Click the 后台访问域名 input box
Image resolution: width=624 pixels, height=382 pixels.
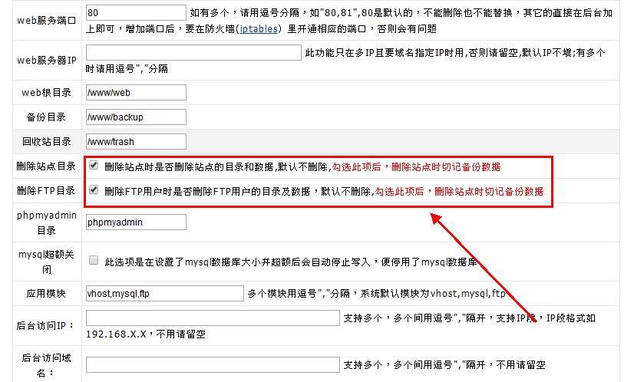pos(213,364)
